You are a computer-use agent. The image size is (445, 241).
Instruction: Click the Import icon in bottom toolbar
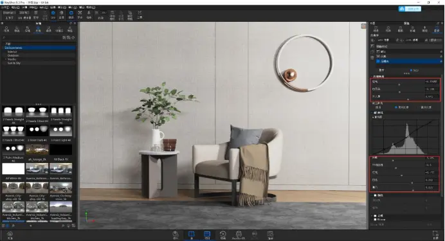[176, 235]
